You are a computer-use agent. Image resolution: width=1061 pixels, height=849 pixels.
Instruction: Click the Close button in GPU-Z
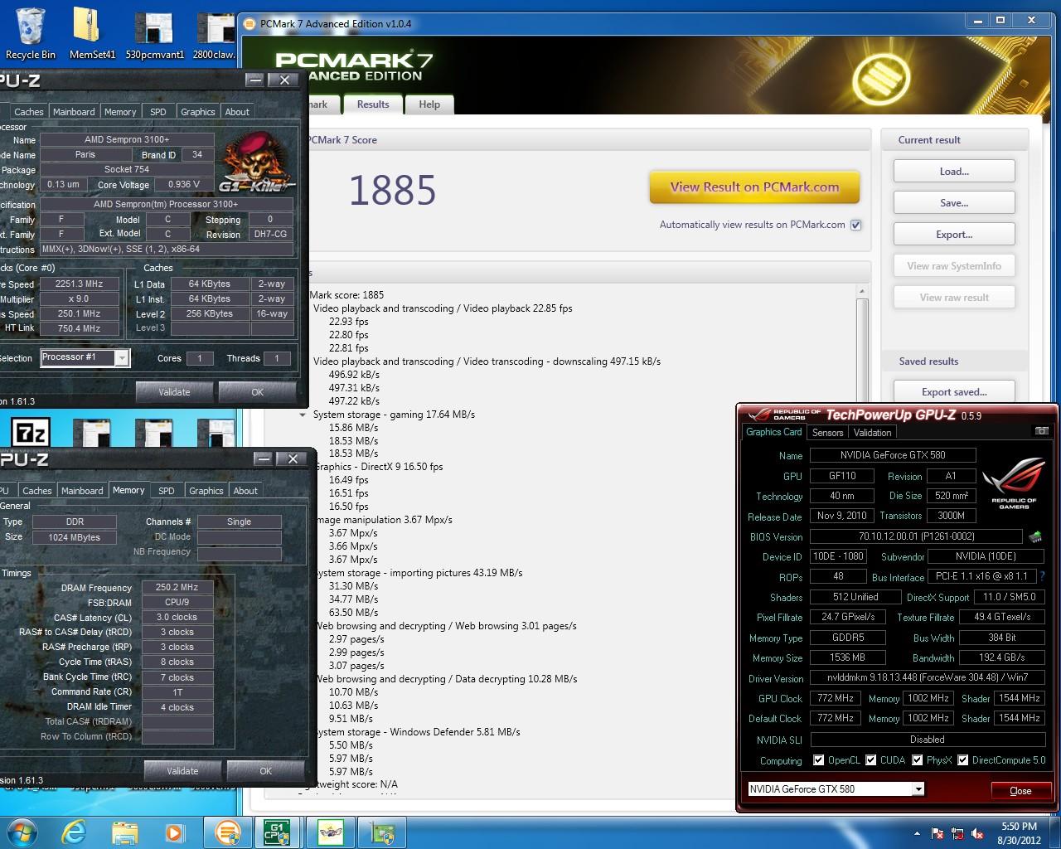pos(1020,790)
